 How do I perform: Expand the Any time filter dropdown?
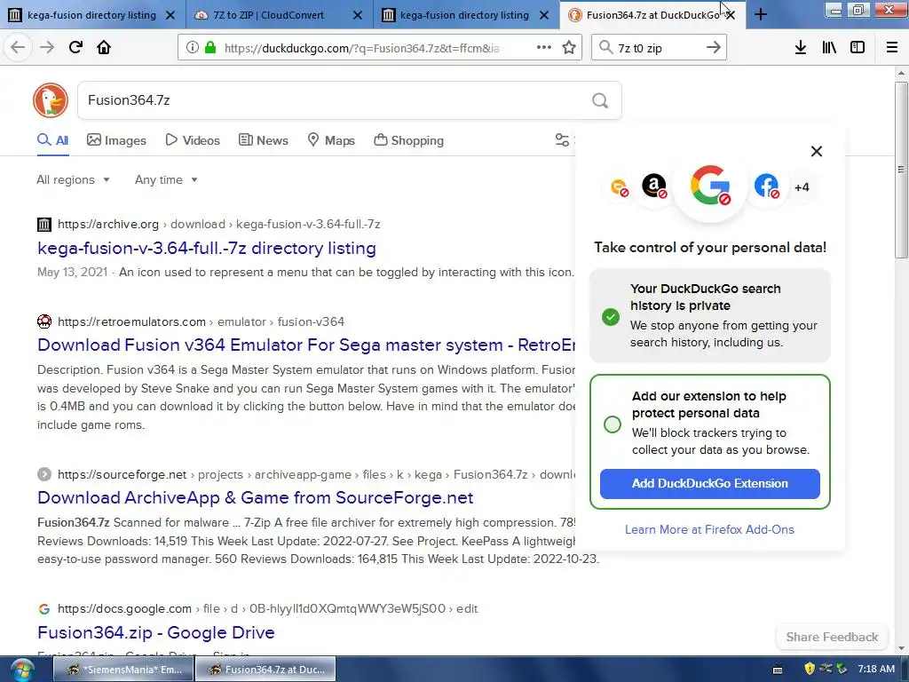click(166, 179)
